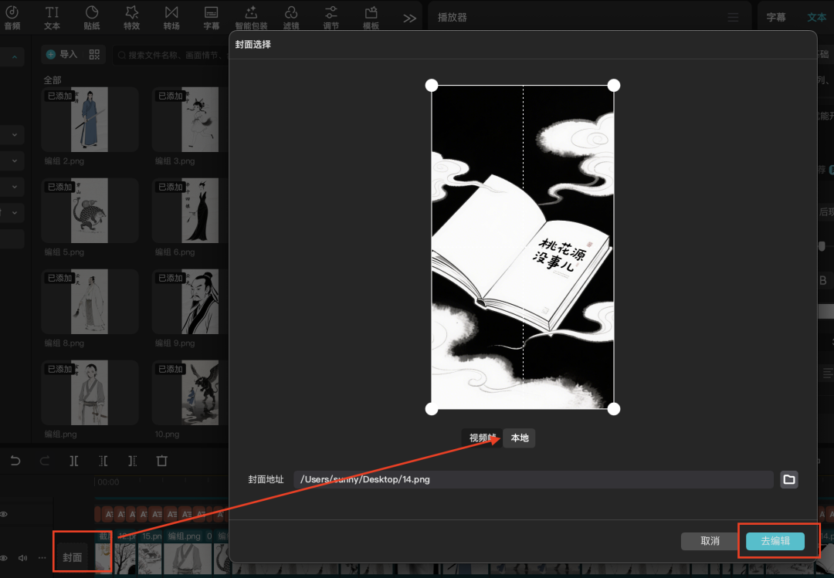Open the player panel hamburger menu
Image resolution: width=834 pixels, height=578 pixels.
coord(733,17)
